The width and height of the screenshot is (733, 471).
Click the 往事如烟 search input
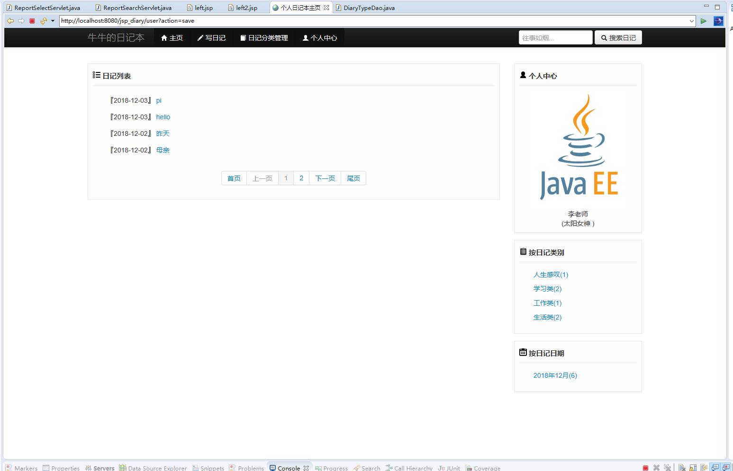[555, 38]
